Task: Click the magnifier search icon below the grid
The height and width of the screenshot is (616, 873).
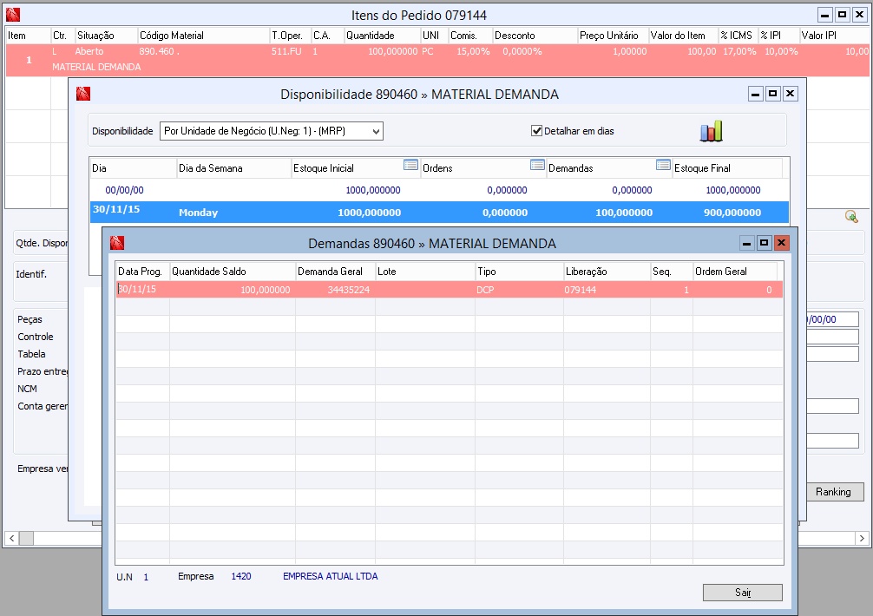Action: [851, 216]
